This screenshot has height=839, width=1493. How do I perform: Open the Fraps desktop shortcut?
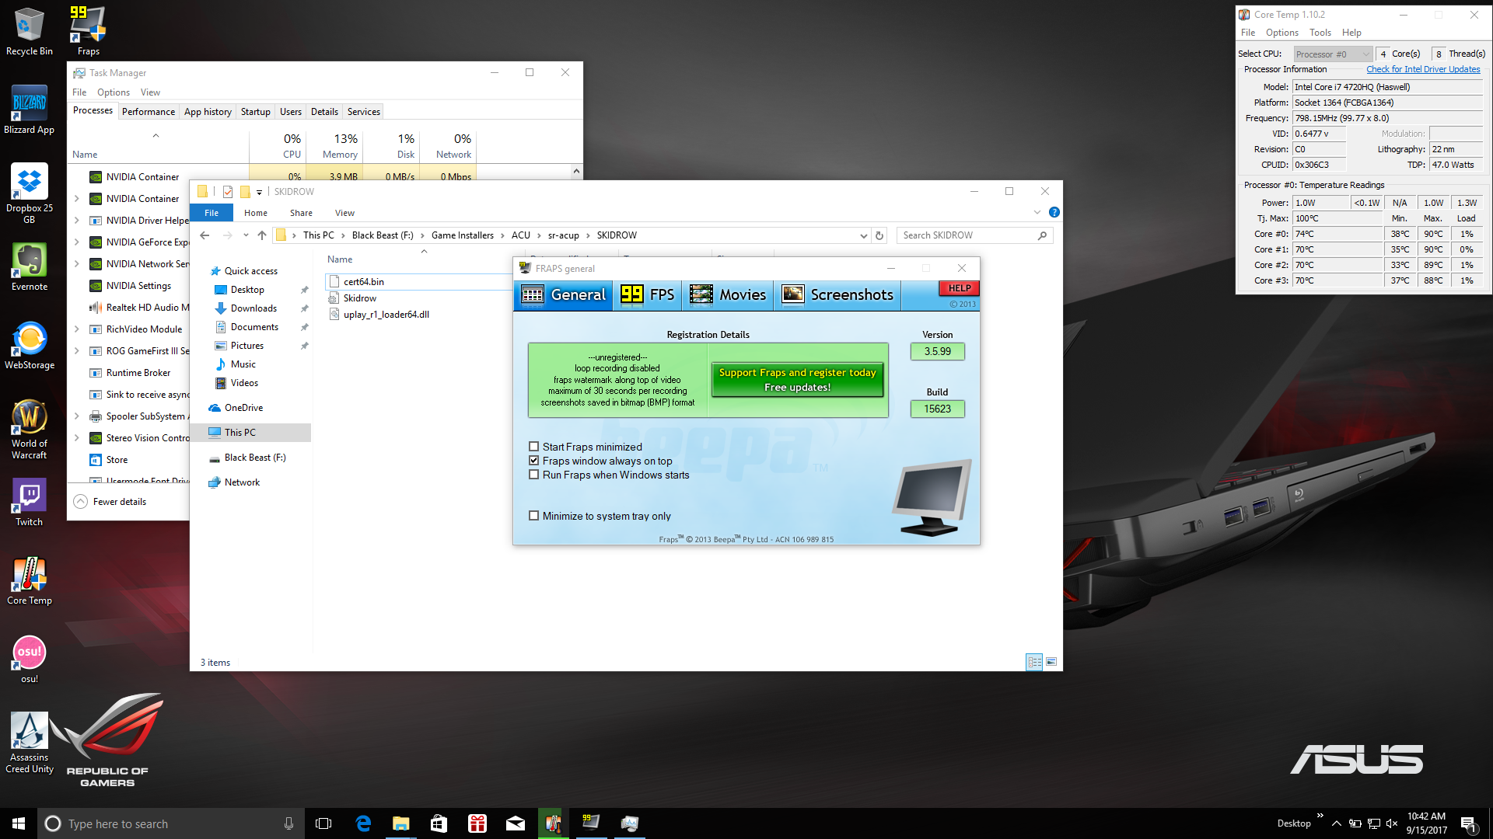[88, 31]
